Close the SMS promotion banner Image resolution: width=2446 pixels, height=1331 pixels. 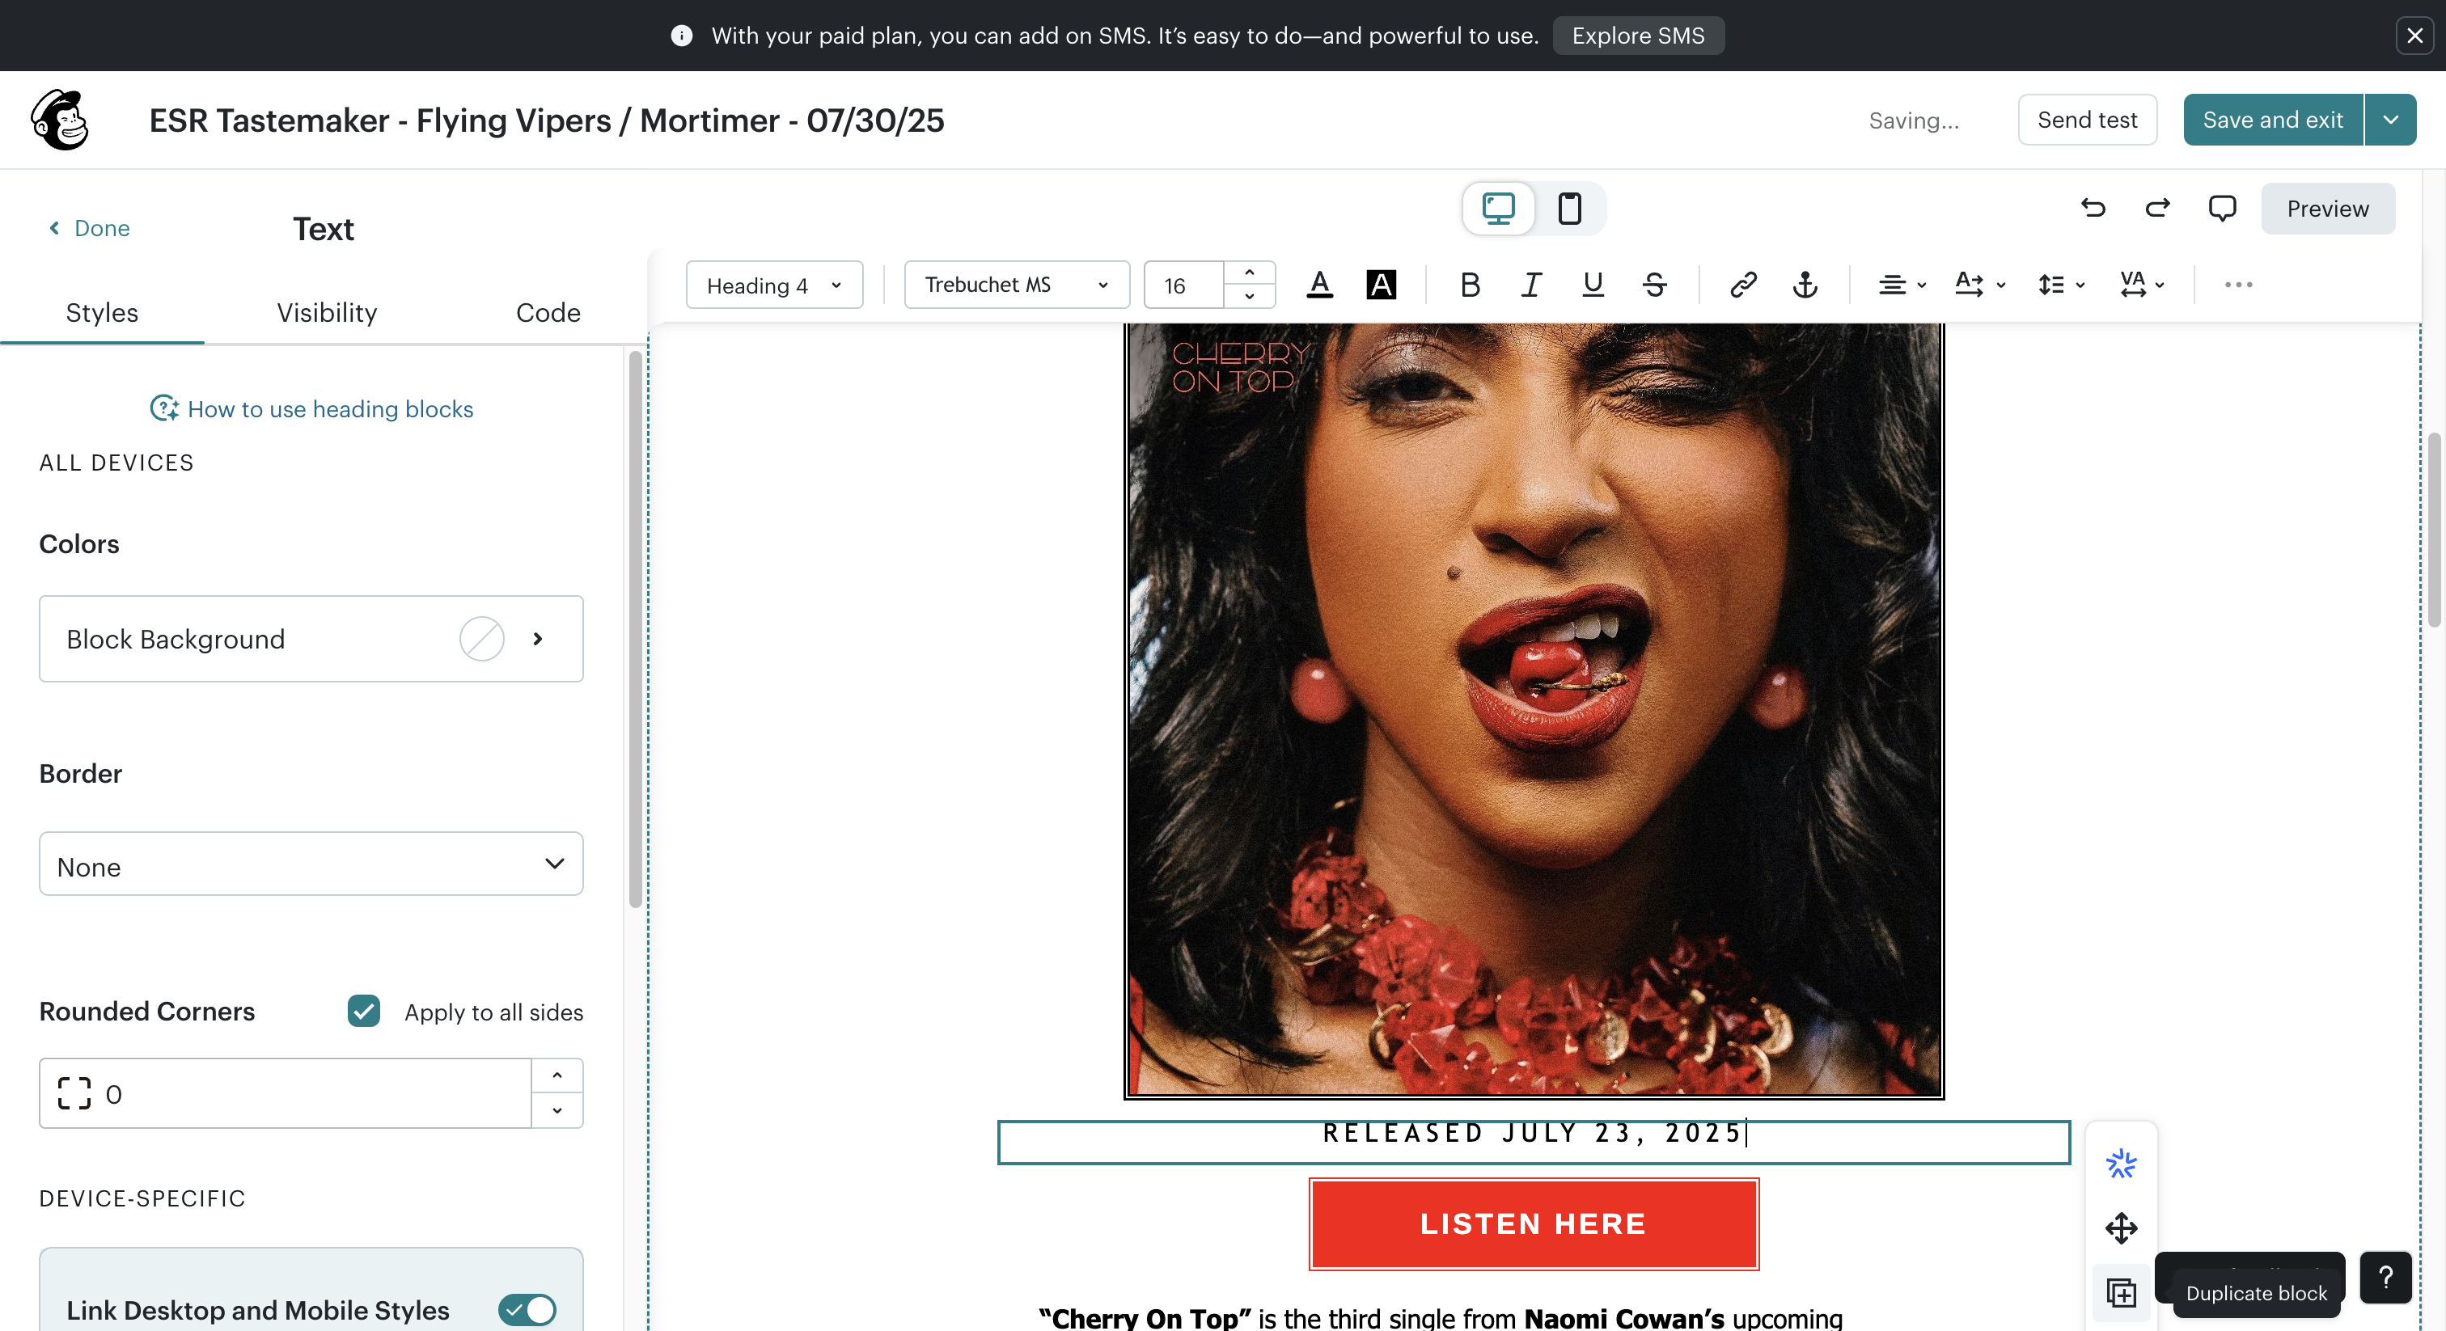coord(2414,36)
